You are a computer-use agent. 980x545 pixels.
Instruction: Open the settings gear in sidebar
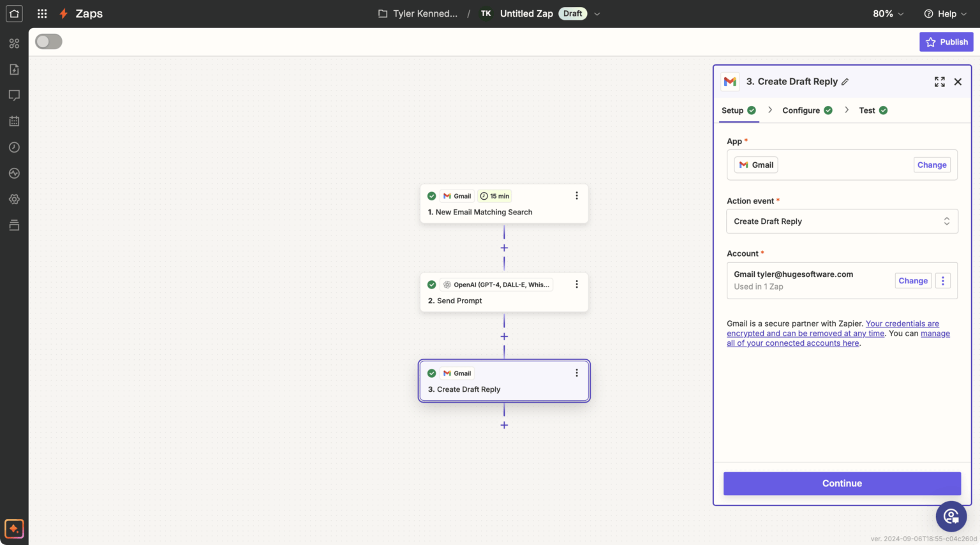pos(14,199)
